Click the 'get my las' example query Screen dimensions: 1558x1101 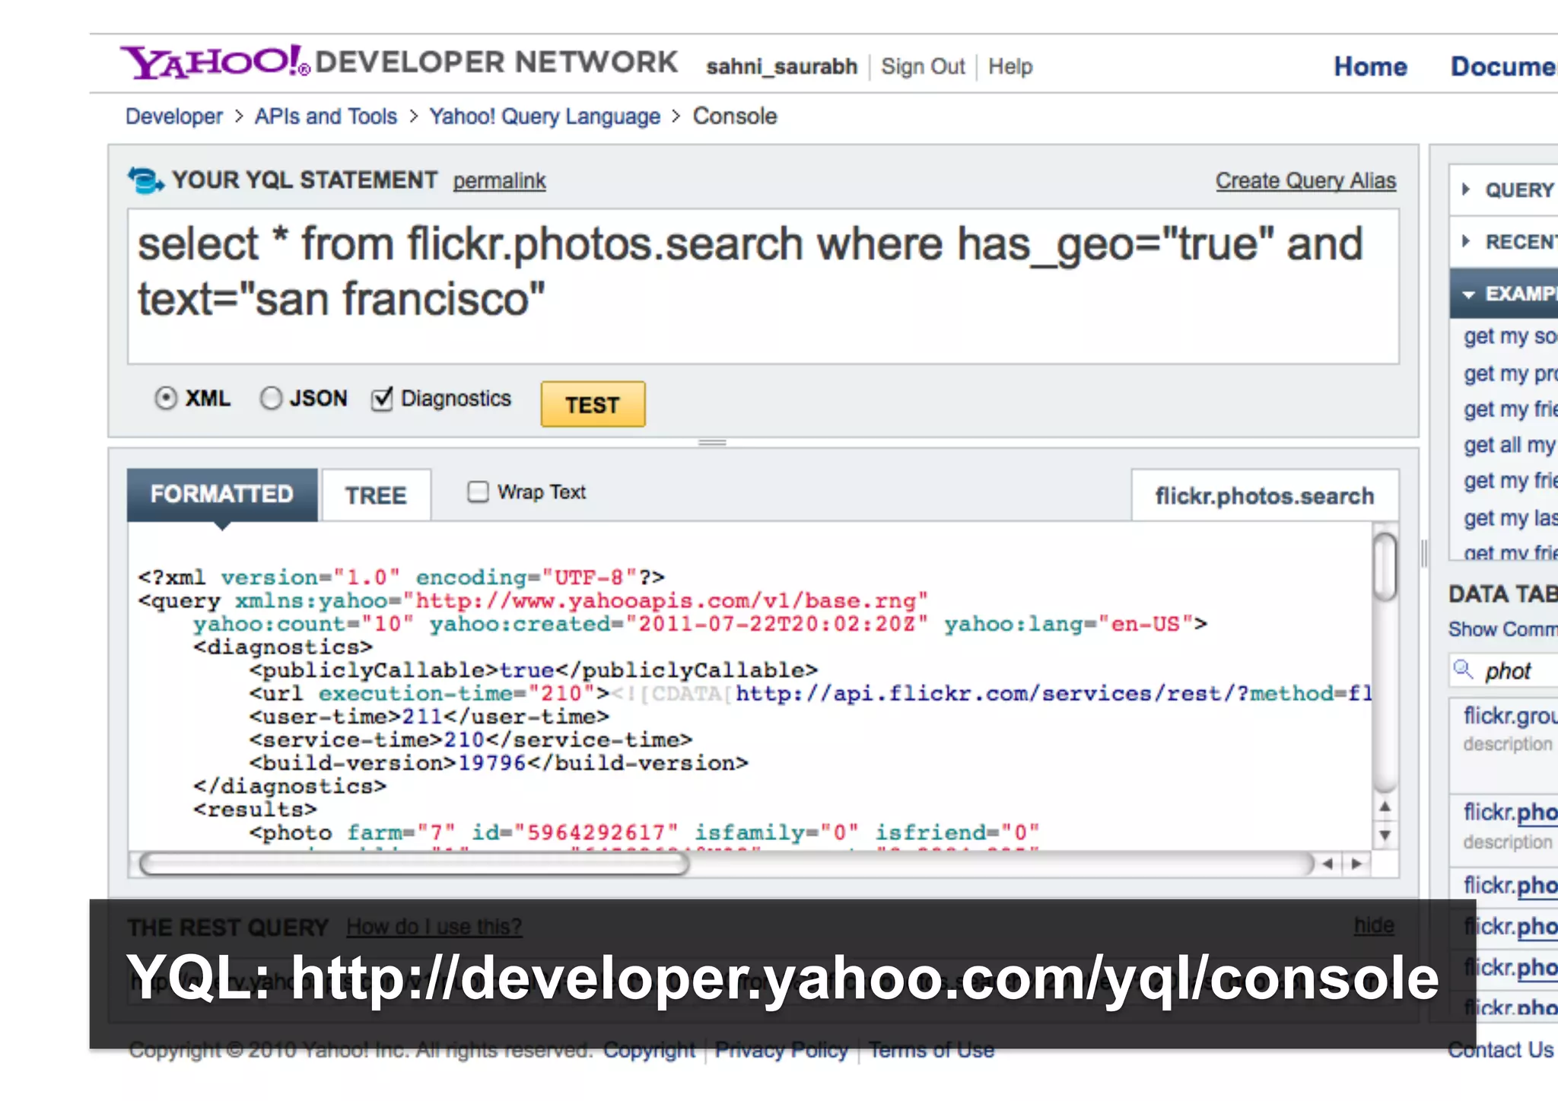(x=1510, y=518)
